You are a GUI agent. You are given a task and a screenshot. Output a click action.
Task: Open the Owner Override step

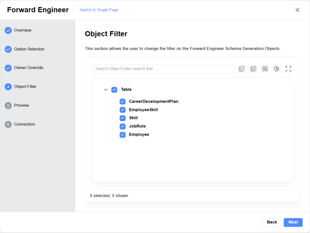point(29,67)
